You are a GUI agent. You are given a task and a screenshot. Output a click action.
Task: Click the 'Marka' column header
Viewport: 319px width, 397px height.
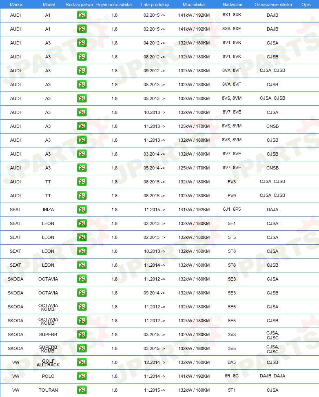(16, 4)
